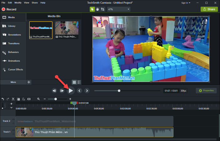Select the Track 2 label

click(x=7, y=121)
